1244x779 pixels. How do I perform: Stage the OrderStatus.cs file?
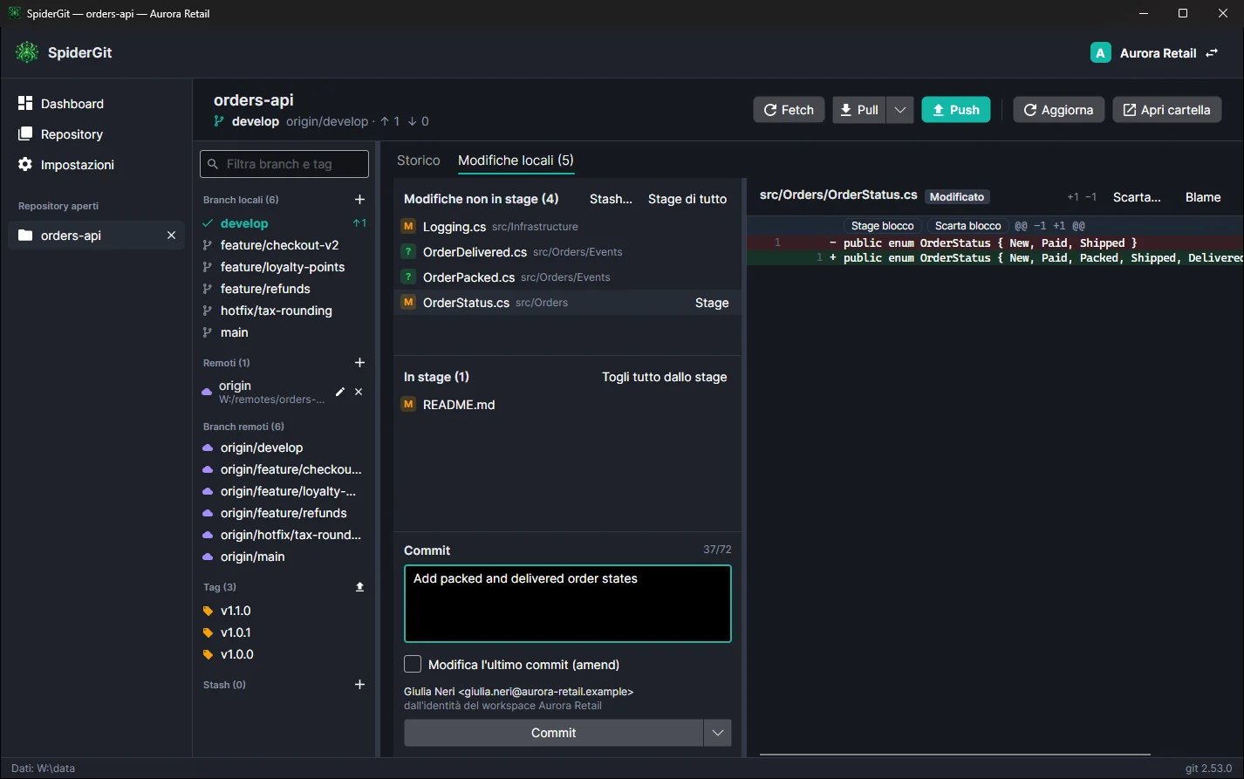[712, 303]
